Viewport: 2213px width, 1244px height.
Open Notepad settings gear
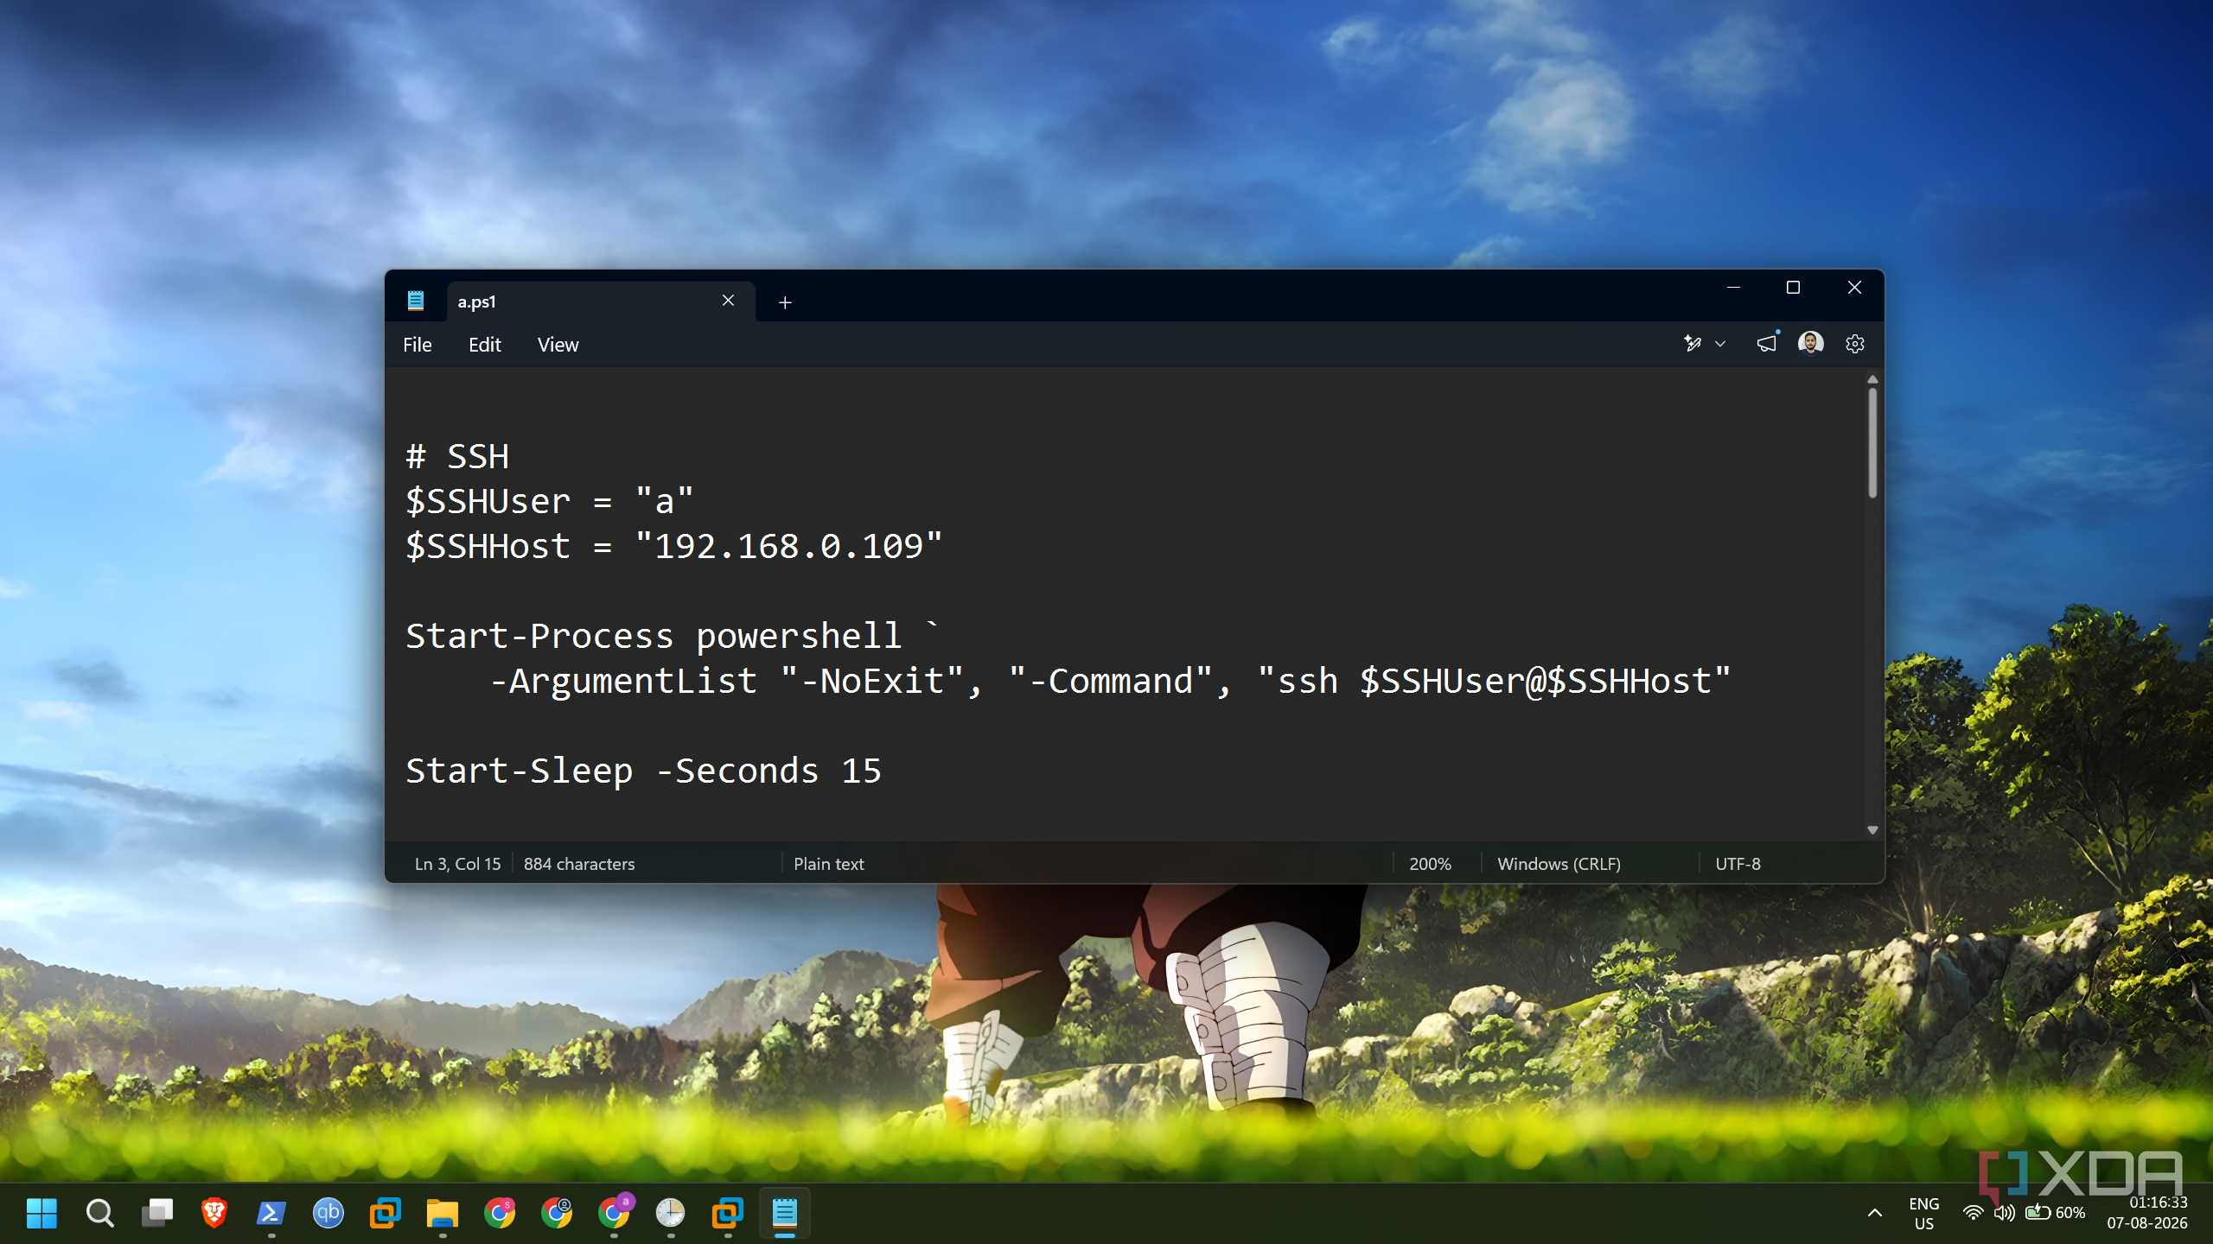(1854, 344)
